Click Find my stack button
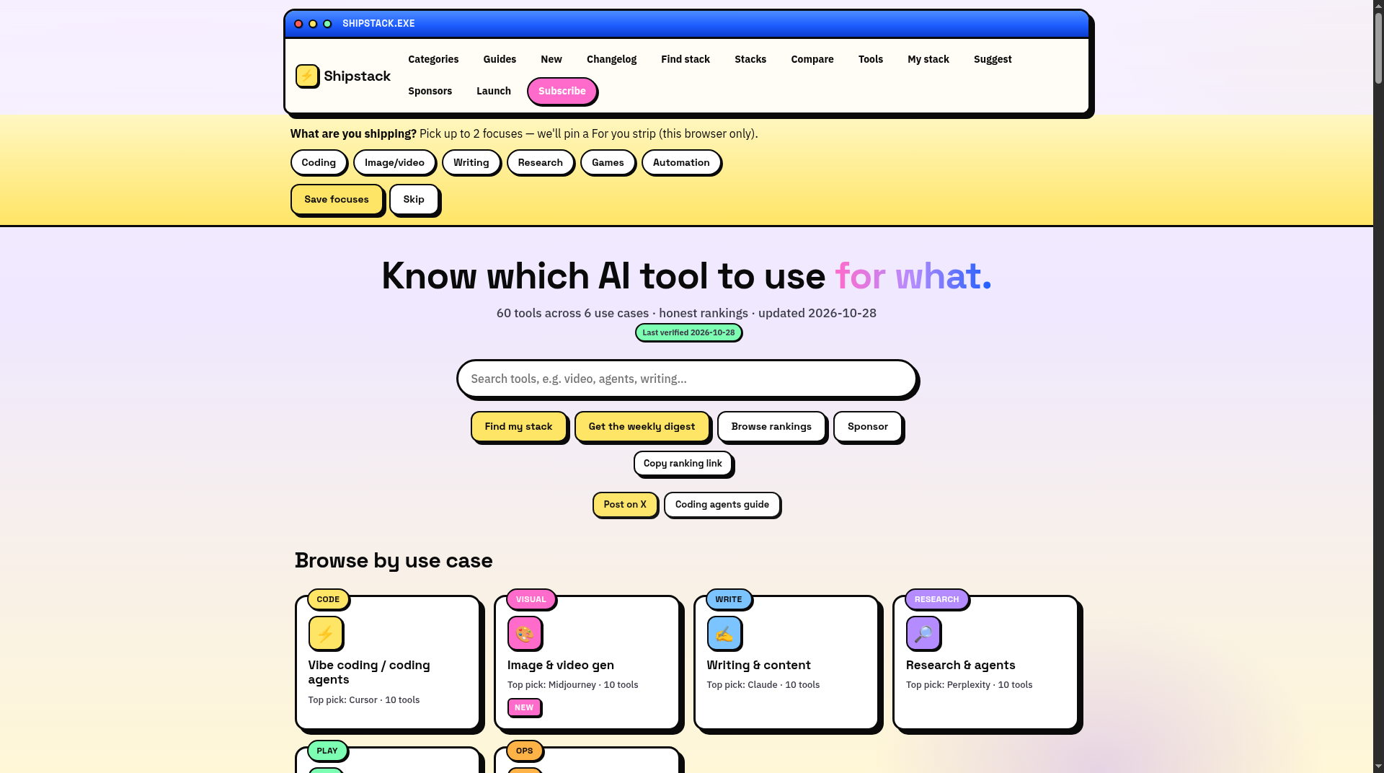Image resolution: width=1384 pixels, height=773 pixels. pyautogui.click(x=519, y=426)
